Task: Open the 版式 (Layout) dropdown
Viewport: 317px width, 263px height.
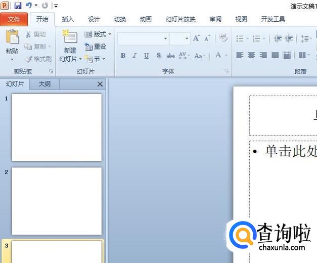Action: click(98, 34)
